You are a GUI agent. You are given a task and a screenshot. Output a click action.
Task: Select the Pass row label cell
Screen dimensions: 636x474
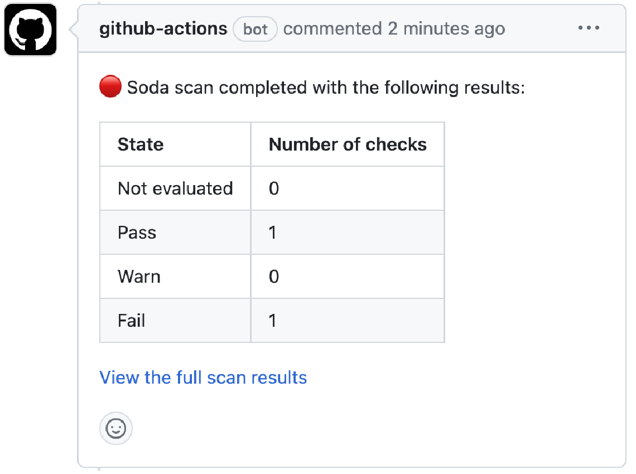(x=137, y=233)
